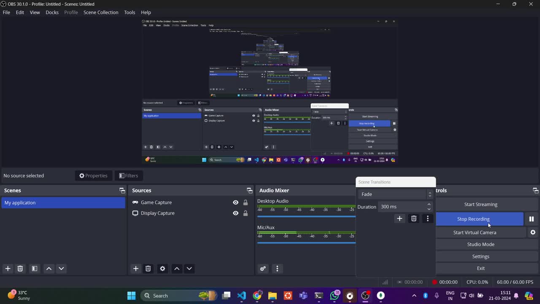Click the Windows Start button
This screenshot has width=540, height=304.
131,296
